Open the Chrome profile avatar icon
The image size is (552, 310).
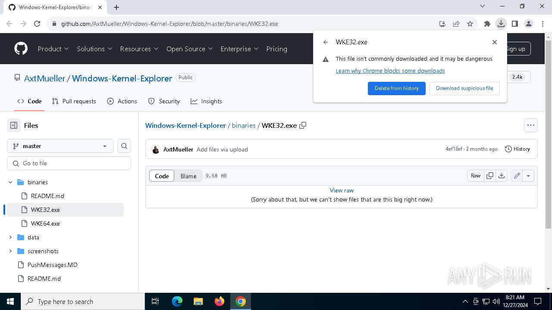[x=529, y=24]
